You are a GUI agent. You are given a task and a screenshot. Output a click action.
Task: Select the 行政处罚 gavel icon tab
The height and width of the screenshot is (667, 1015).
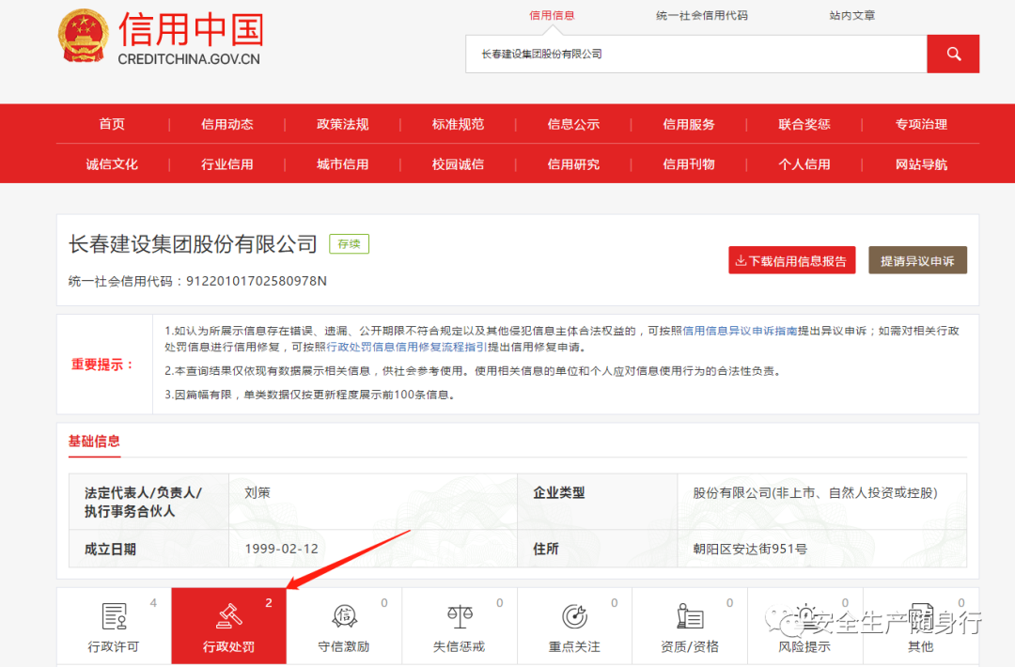point(228,626)
